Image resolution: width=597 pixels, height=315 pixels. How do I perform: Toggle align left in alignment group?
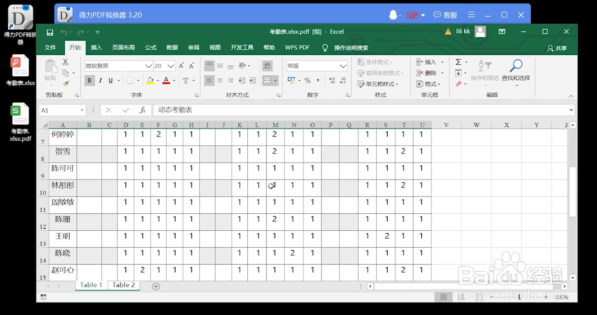[209, 80]
